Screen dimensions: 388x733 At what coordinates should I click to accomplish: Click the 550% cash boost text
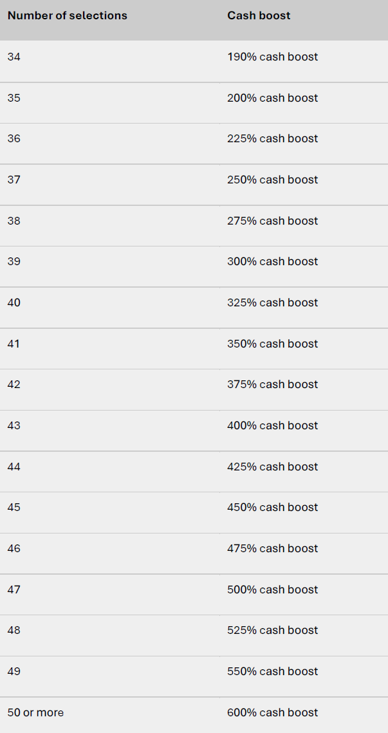click(x=273, y=671)
